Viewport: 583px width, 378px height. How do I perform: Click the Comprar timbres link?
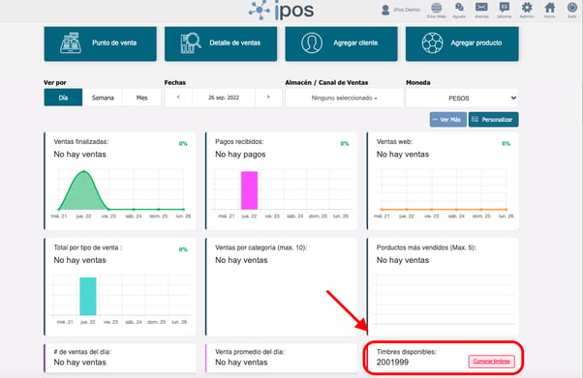point(492,362)
